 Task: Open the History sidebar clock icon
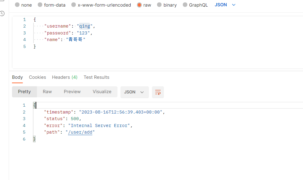(x=2, y=13)
